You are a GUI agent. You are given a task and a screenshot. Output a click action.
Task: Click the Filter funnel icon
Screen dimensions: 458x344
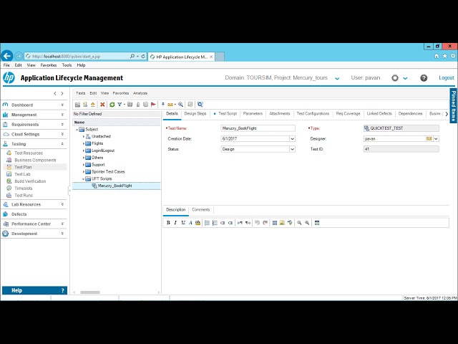120,105
